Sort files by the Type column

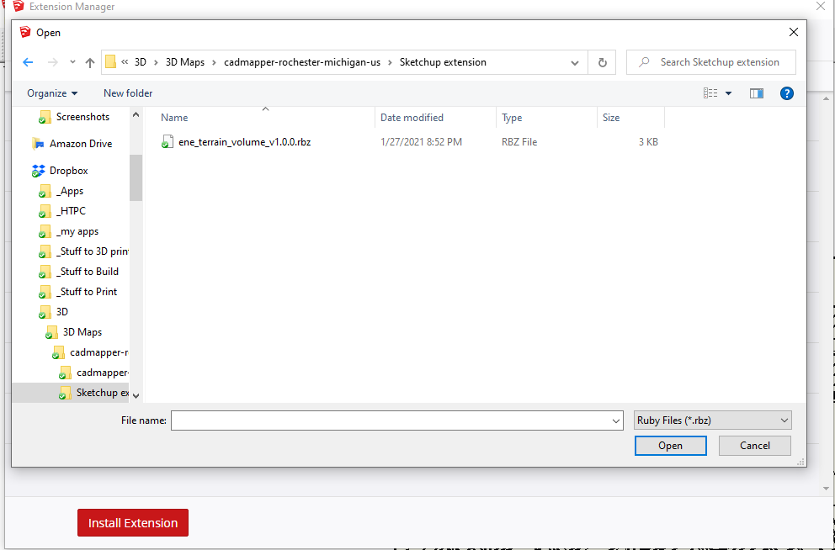point(546,118)
